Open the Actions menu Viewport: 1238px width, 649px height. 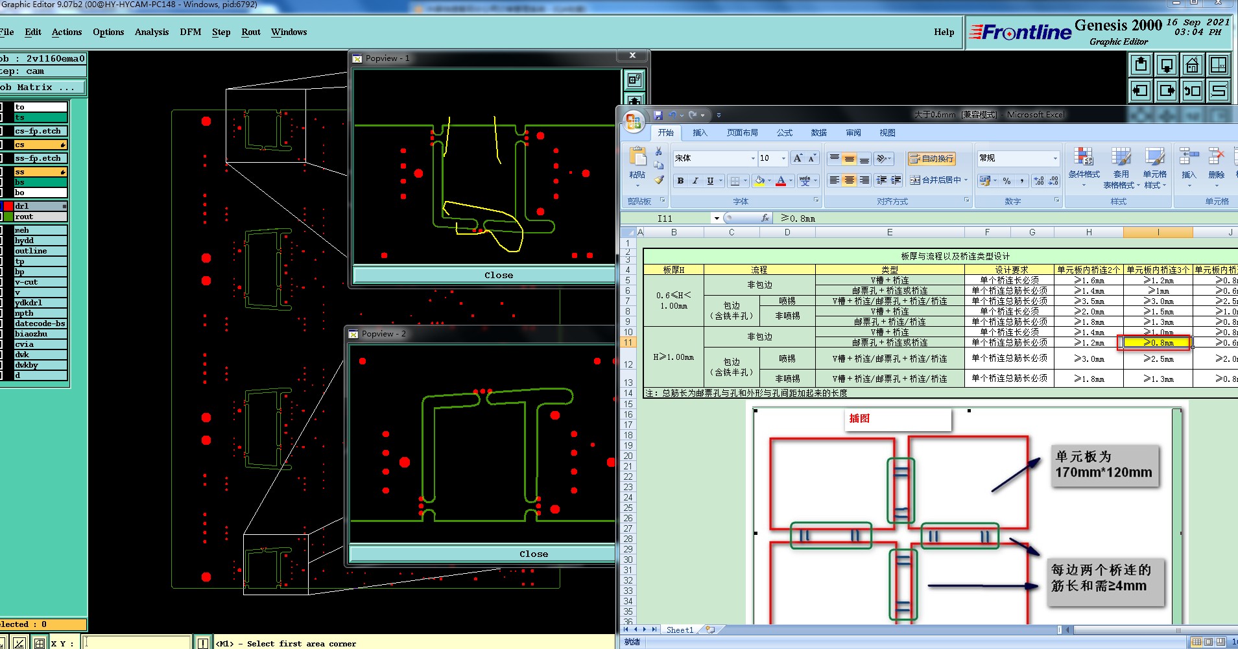(x=67, y=32)
